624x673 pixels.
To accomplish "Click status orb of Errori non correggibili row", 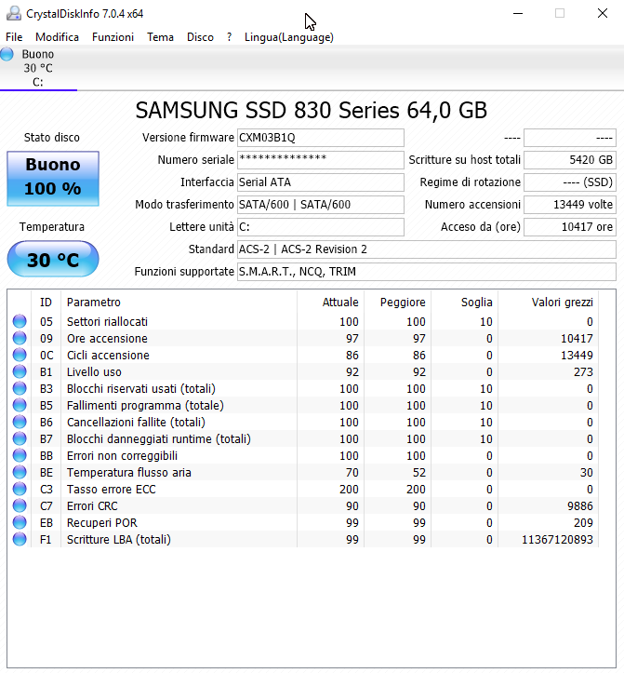I will click(20, 455).
